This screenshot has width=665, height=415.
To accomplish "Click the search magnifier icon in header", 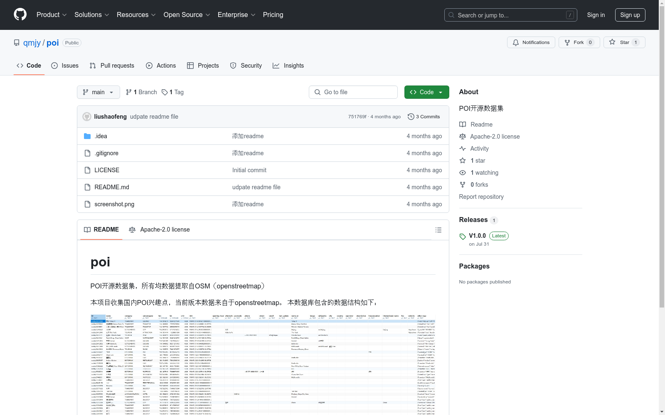I will [x=451, y=15].
